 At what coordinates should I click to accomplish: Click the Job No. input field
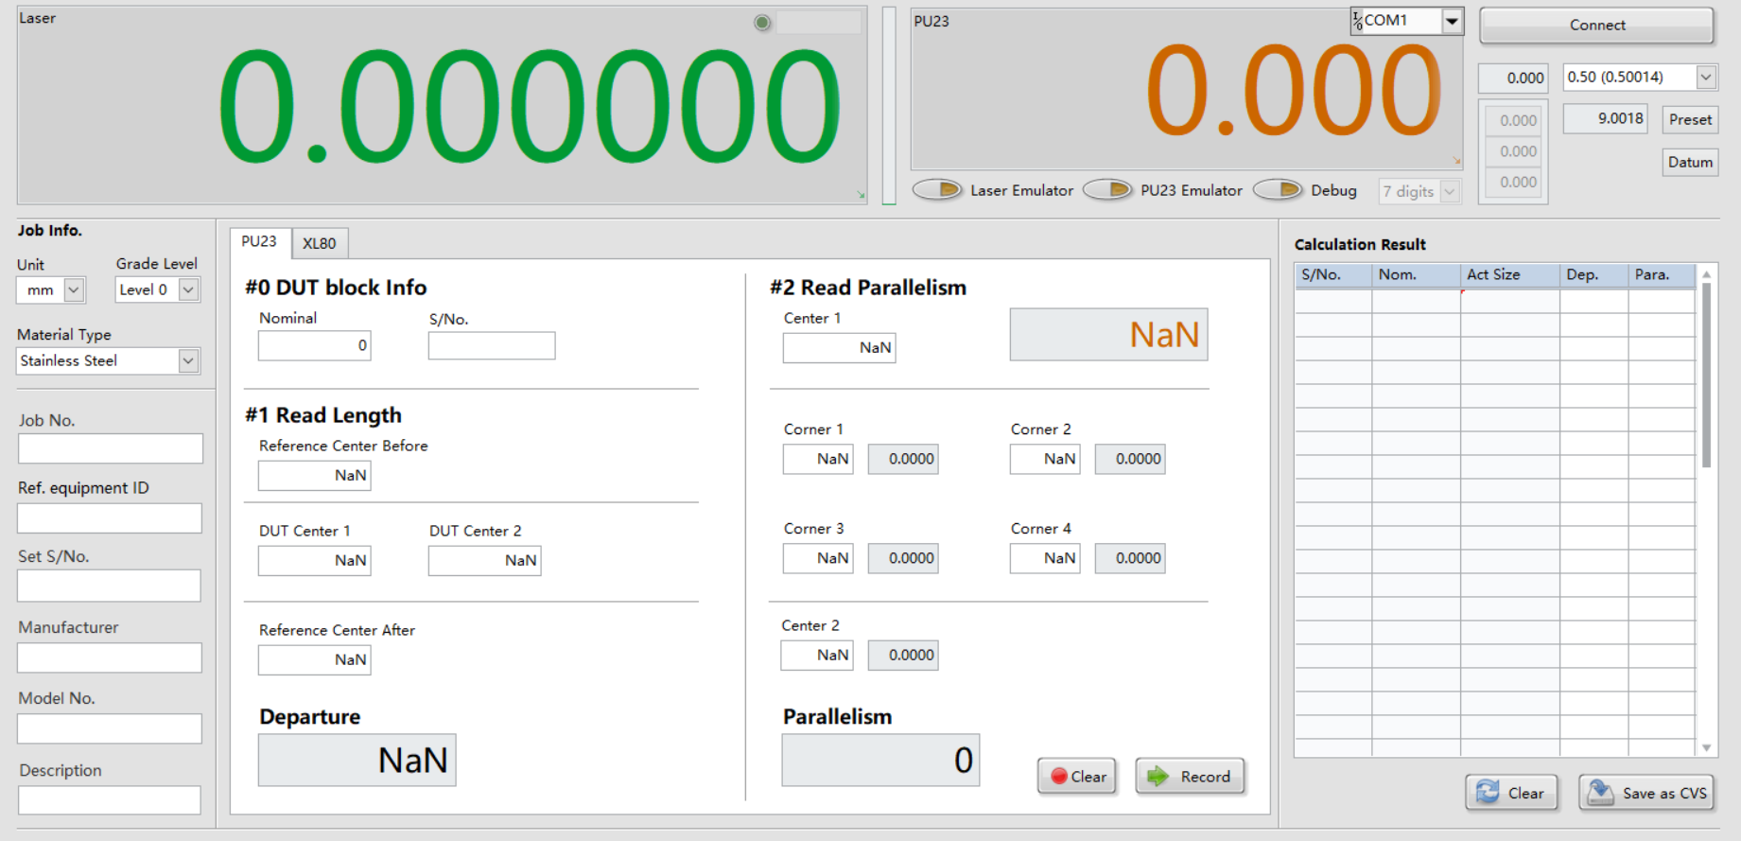coord(110,448)
